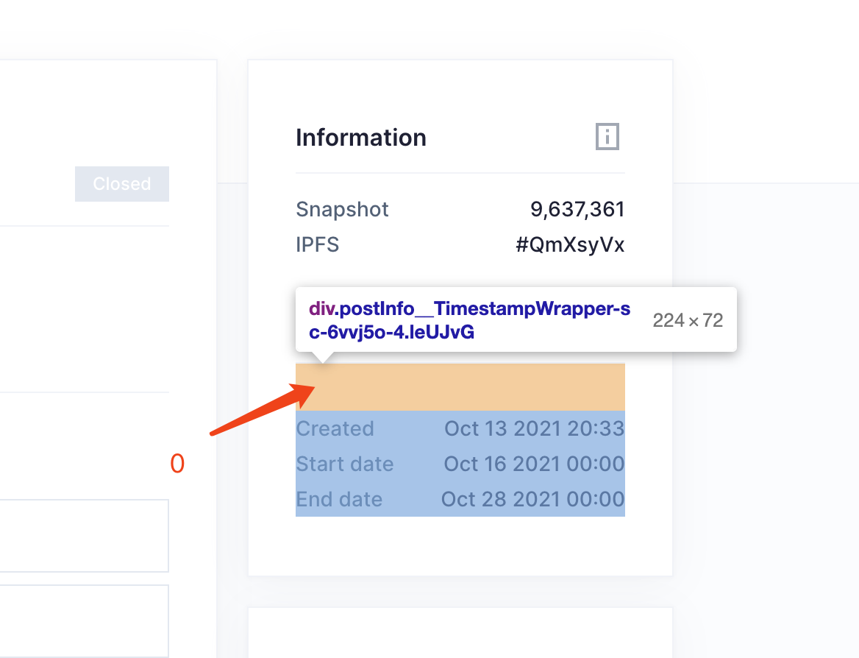The image size is (859, 658).
Task: Click the IPFS label text
Action: (x=317, y=244)
